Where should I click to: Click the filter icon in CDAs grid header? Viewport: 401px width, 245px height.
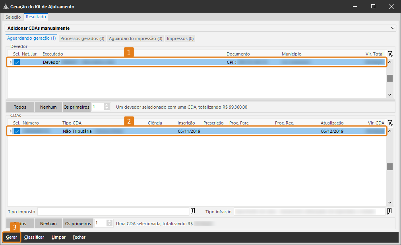click(x=390, y=123)
